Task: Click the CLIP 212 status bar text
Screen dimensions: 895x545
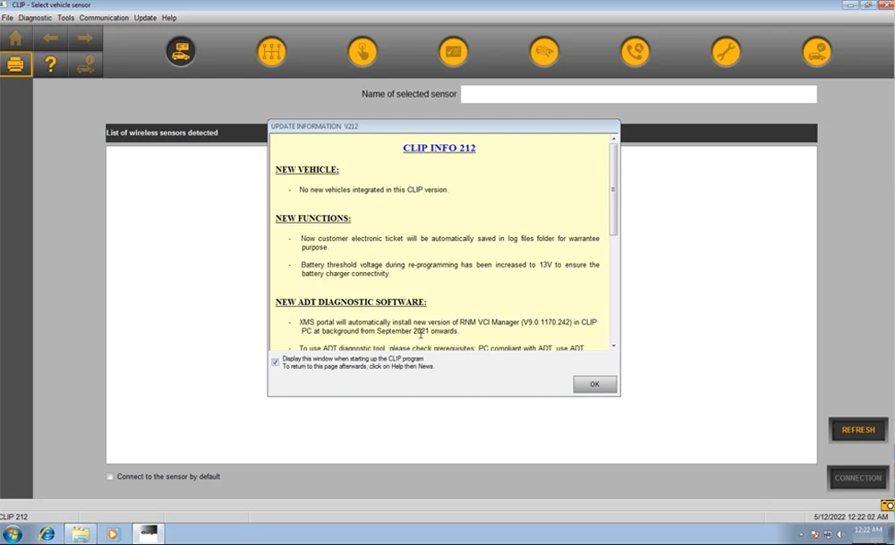Action: [13, 516]
